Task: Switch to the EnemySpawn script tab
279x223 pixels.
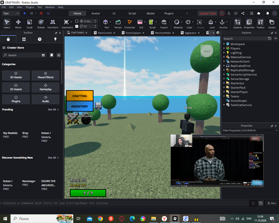Action: point(133,33)
